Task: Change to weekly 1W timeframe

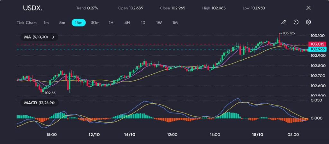Action: tap(159, 23)
